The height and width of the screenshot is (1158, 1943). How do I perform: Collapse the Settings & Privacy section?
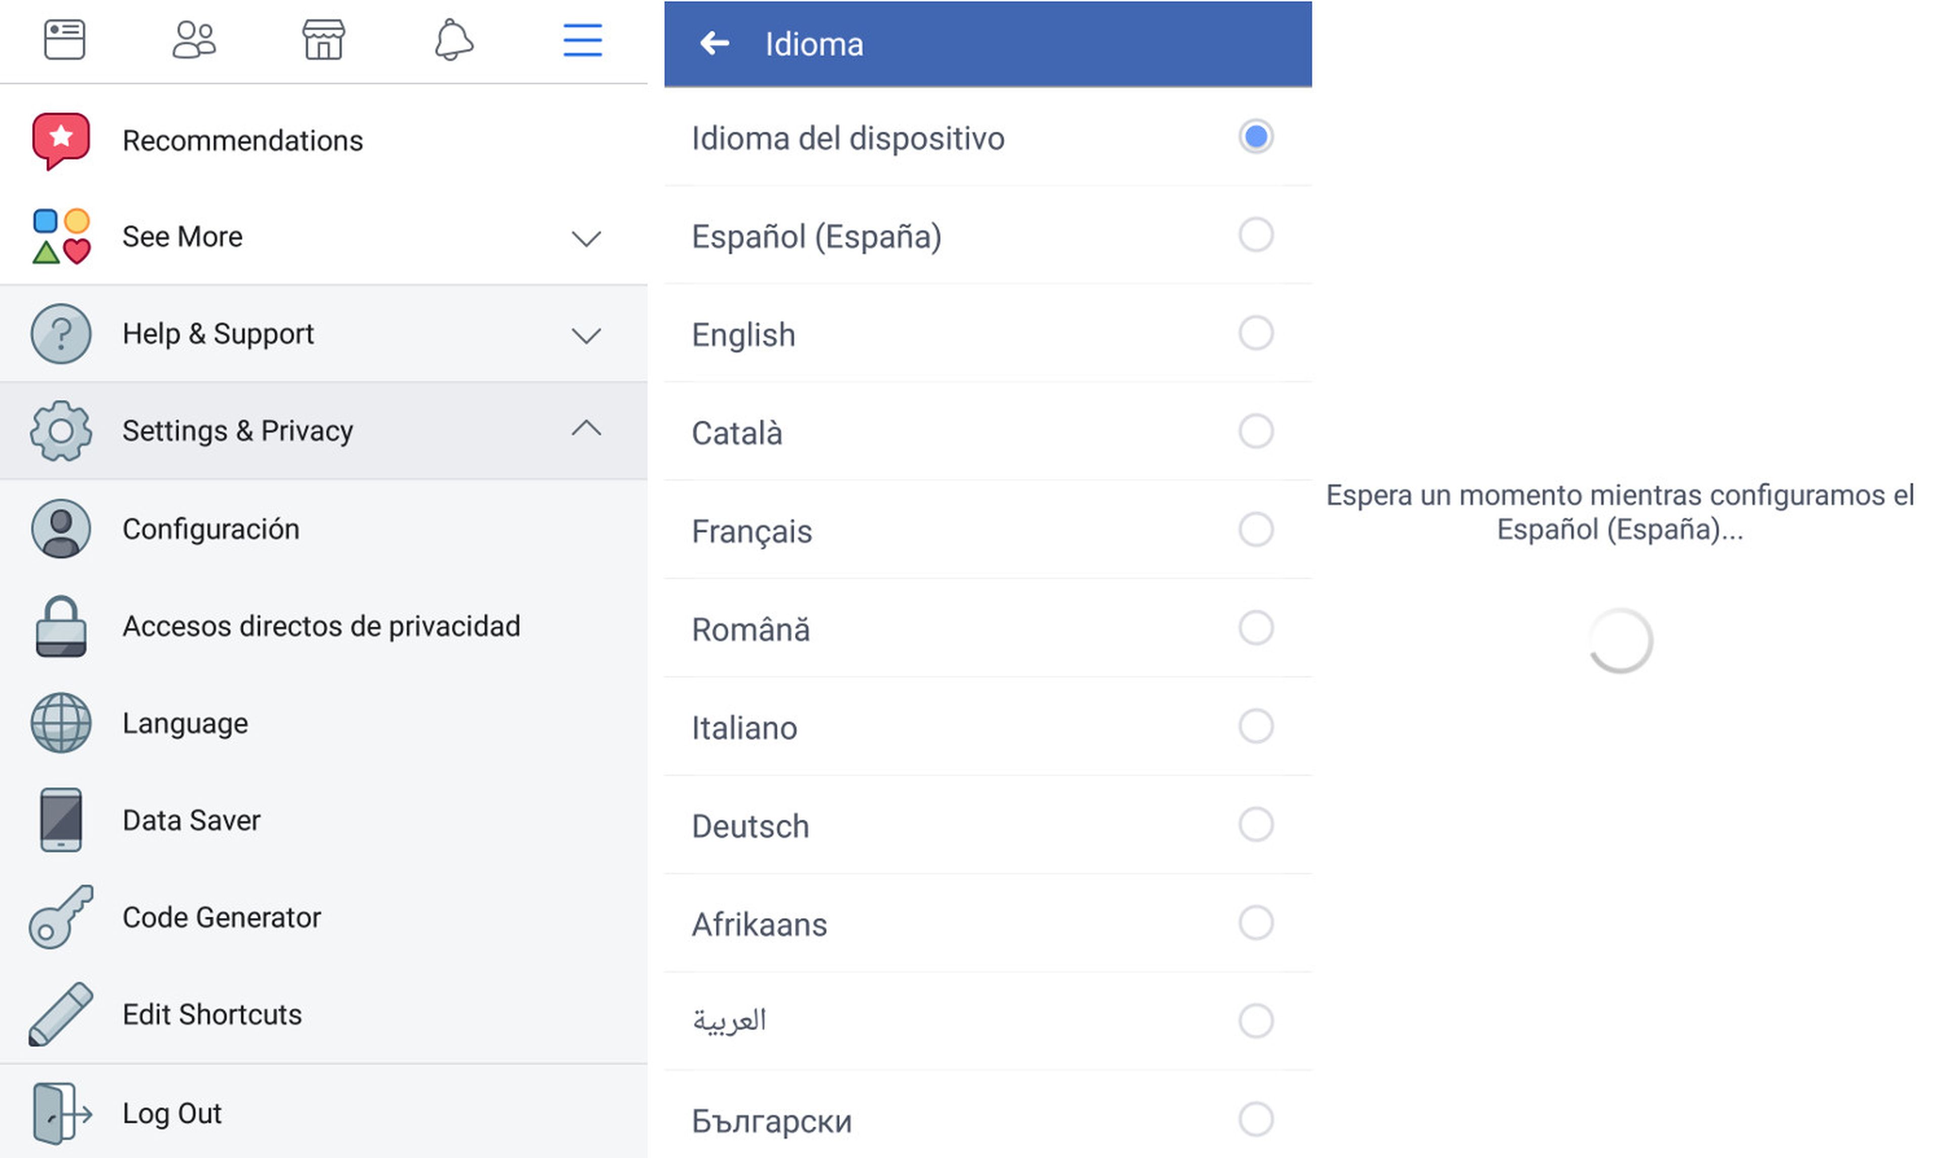585,428
